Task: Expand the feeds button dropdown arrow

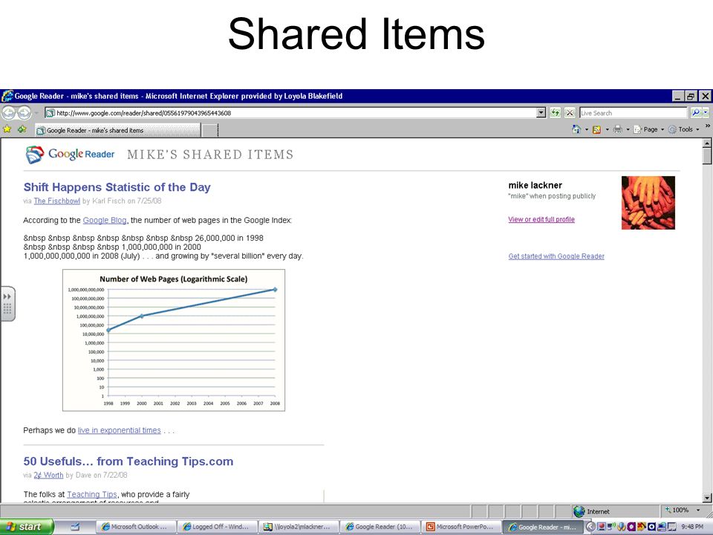Action: pyautogui.click(x=607, y=129)
